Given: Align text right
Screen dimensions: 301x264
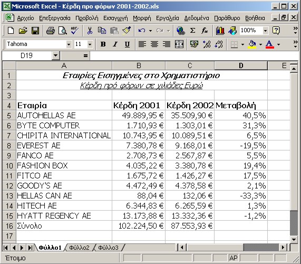Looking at the screenshot, I should (167, 44).
